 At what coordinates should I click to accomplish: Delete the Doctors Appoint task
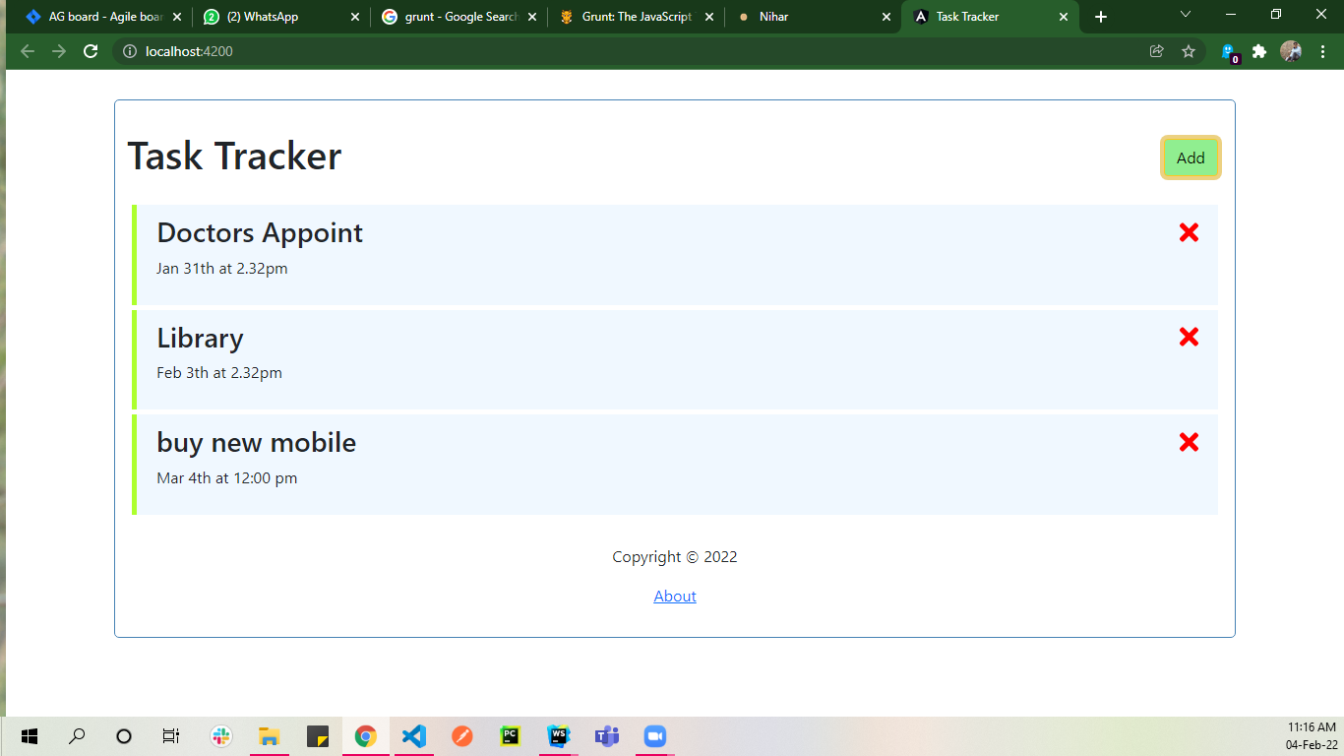tap(1189, 232)
